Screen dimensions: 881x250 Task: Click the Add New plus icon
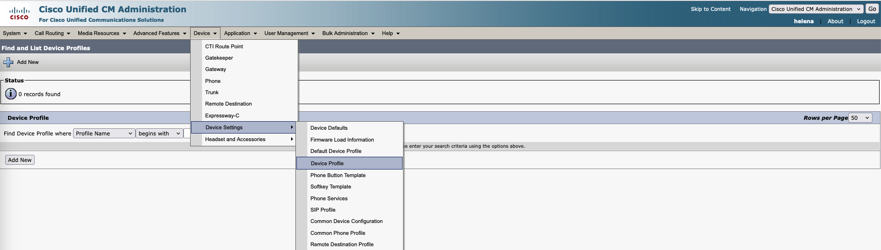click(9, 62)
